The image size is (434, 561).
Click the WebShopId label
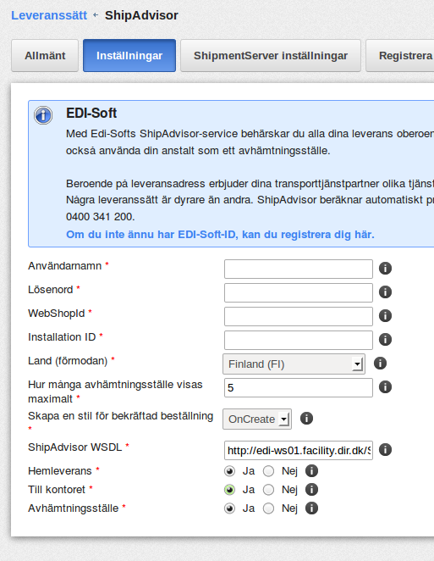click(57, 314)
